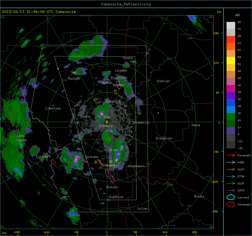252x236 pixels.
Task: Click the red forecast ellipse legend icon
Action: tap(231, 204)
